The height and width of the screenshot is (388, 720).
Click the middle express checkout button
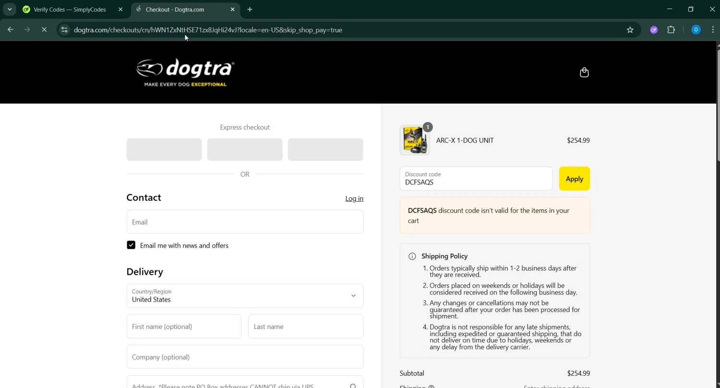[x=245, y=149]
